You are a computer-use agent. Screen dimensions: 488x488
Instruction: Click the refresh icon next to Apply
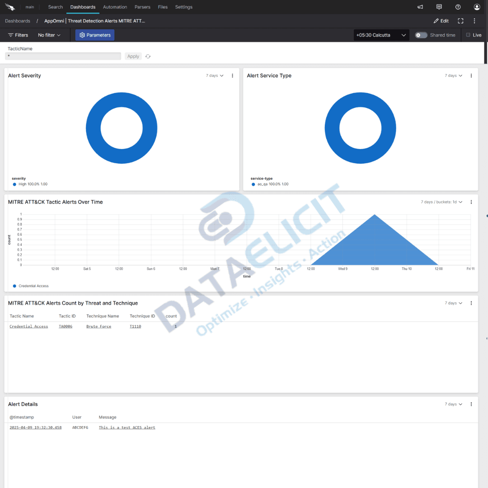point(148,56)
